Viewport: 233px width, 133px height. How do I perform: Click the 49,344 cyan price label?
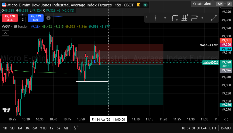pyautogui.click(x=226, y=49)
